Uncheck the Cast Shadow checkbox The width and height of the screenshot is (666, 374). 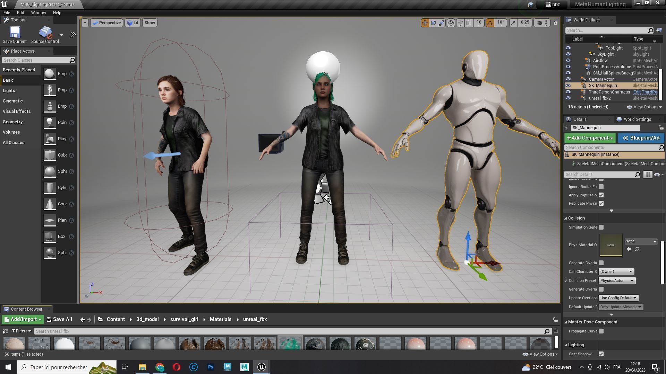(601, 354)
